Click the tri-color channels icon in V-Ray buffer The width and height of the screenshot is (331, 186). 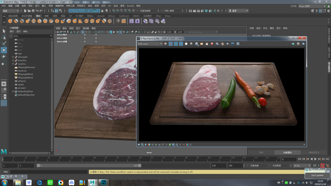(165, 44)
